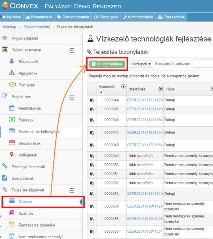213x239 pixels.
Task: Click the Új hozzáadása button
Action: [107, 64]
